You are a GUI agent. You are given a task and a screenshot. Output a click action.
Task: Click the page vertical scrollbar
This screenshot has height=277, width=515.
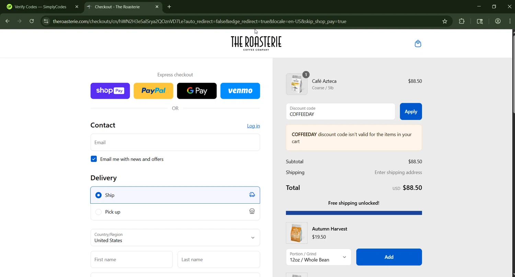point(513,74)
